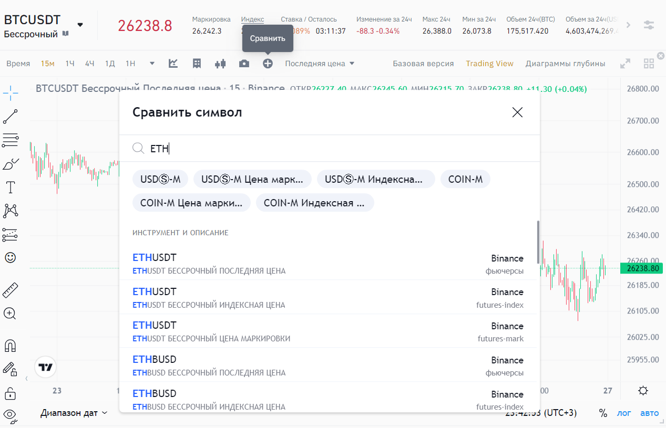Filter by USDⓈ-M

[x=160, y=179]
